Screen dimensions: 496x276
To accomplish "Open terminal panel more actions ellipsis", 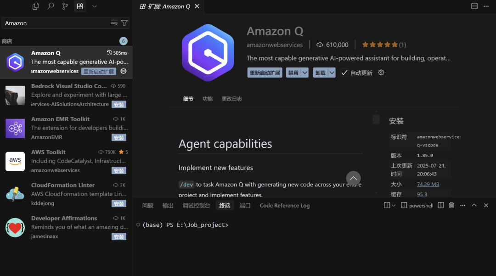I will (x=463, y=205).
